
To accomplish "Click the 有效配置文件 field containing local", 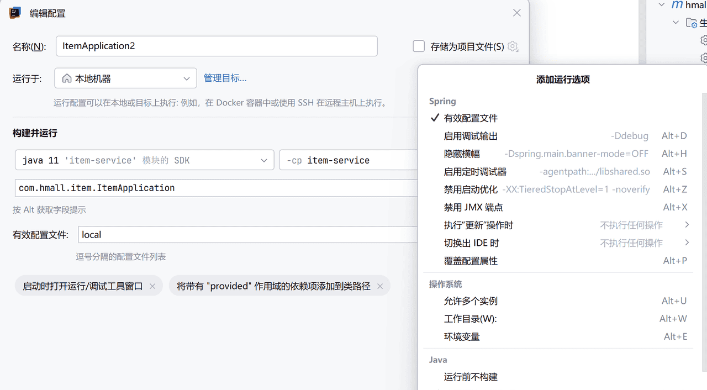I will click(x=249, y=235).
